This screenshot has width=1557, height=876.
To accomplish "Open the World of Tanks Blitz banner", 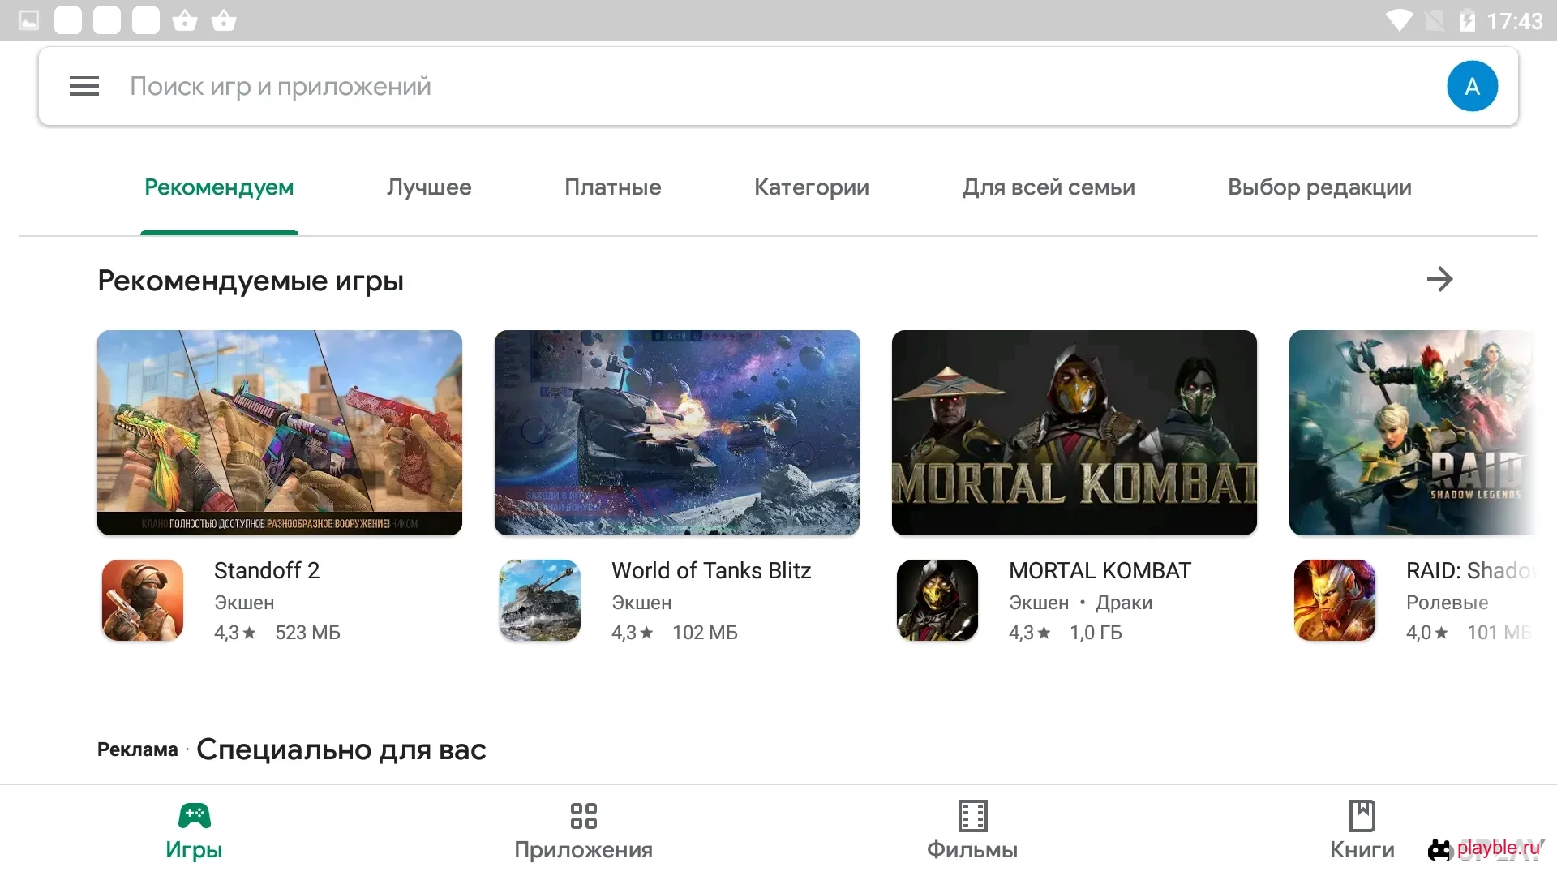I will click(677, 432).
